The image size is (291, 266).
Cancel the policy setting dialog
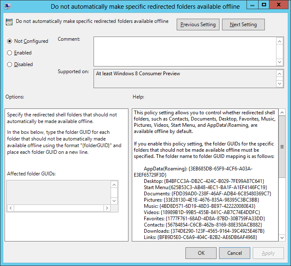(234, 253)
